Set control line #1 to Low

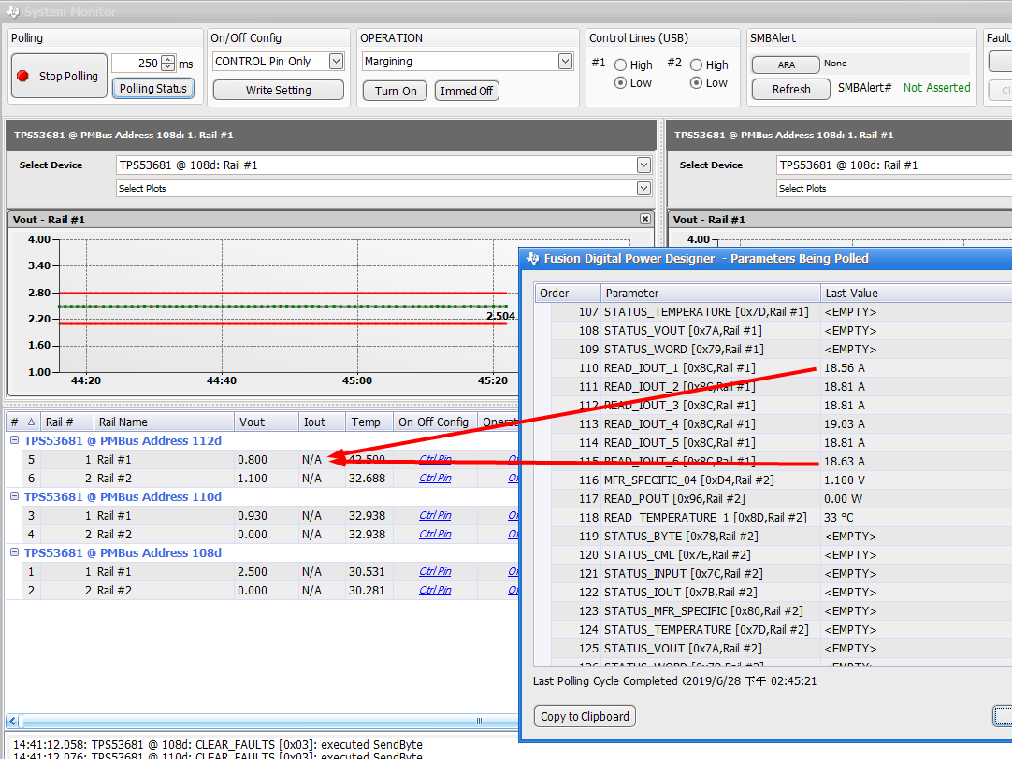pos(620,82)
